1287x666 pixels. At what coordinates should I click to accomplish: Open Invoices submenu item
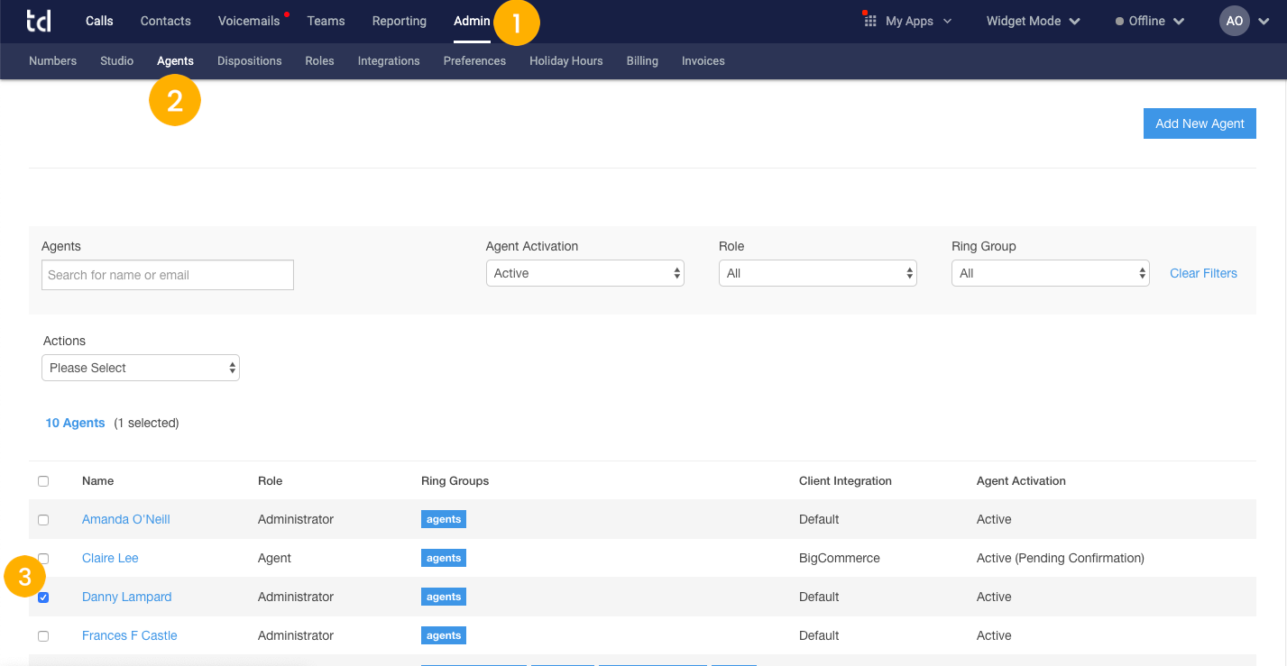[703, 61]
